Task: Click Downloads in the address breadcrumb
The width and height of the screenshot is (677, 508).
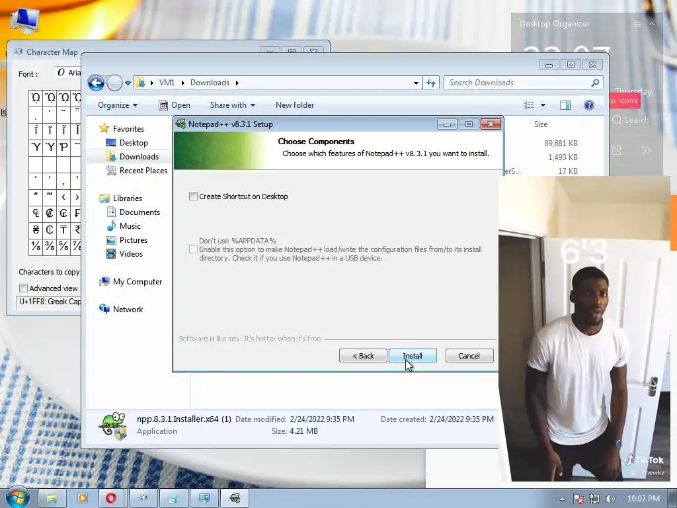Action: [x=210, y=83]
